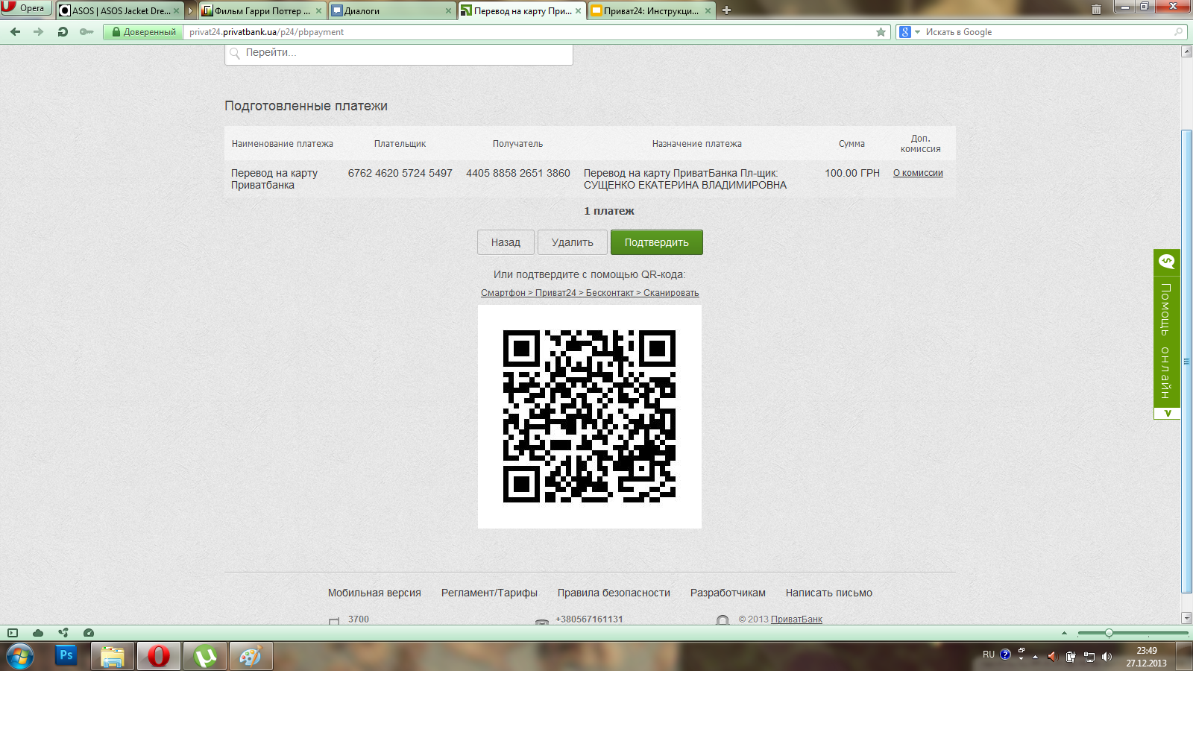Reload the current page
Screen dimensions: 1193x741
(63, 32)
